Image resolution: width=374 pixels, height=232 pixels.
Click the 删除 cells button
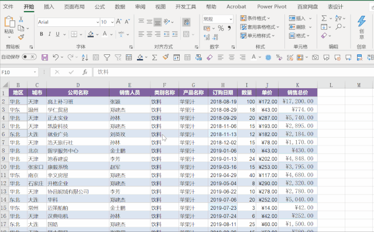[x=297, y=27]
